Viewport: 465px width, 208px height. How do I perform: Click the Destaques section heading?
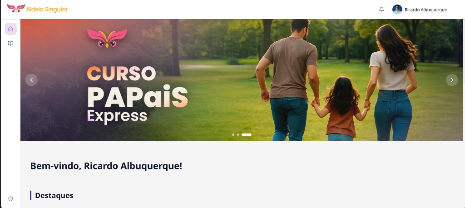click(54, 196)
